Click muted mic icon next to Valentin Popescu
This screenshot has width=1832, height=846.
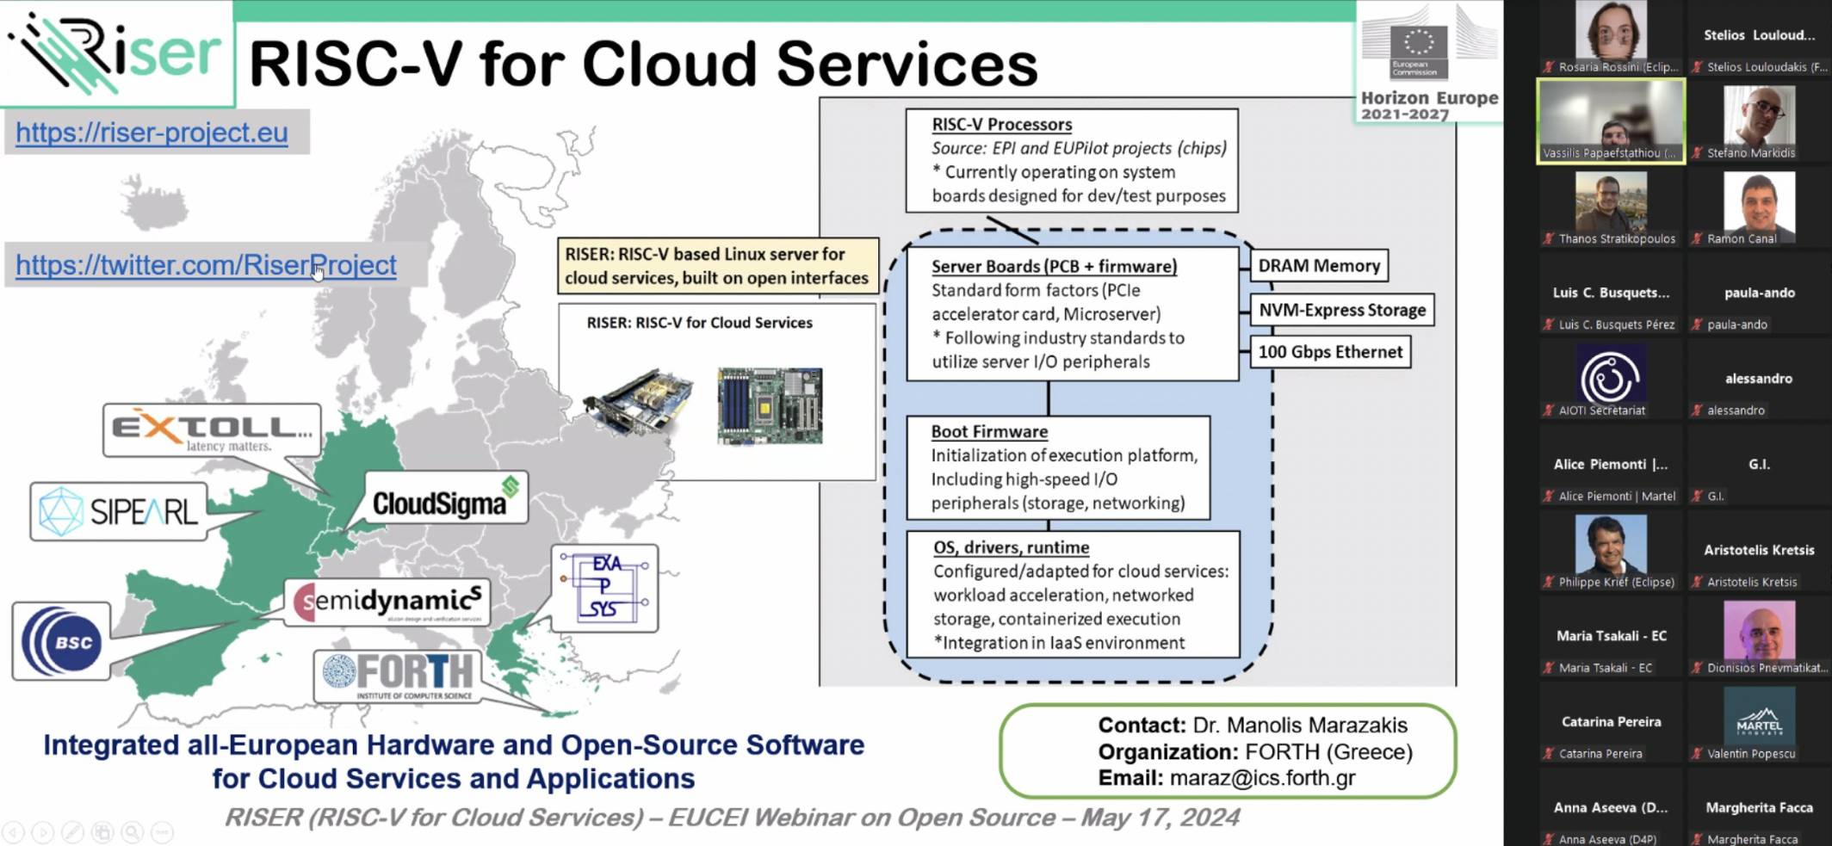(1698, 754)
